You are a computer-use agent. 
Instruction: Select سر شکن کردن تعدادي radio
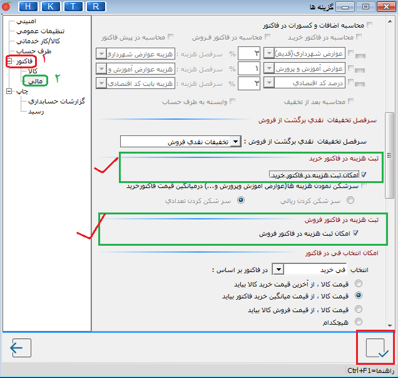[241, 200]
